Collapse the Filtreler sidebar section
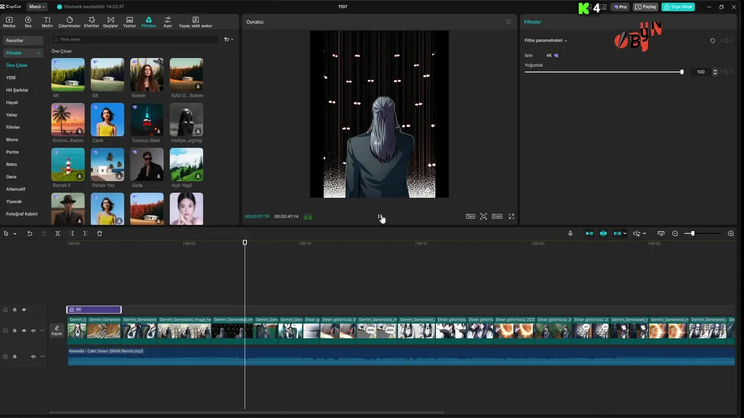 (39, 53)
